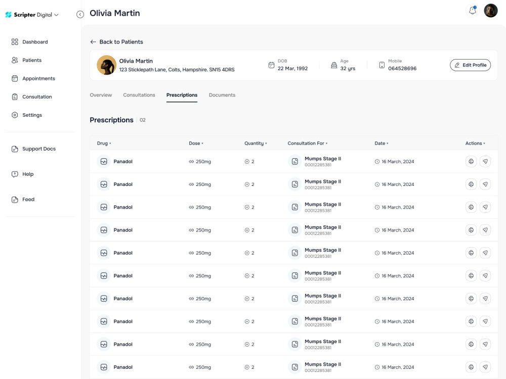506x379 pixels.
Task: Send the first Panadol prescription
Action: click(x=485, y=162)
